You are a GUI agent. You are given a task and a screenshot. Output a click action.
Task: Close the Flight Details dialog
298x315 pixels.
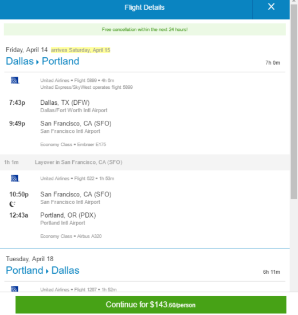271,7
